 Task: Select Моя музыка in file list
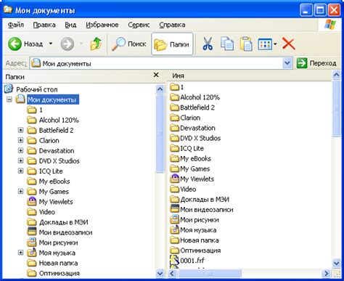(193, 230)
